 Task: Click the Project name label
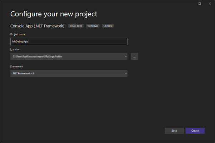coord(18,34)
